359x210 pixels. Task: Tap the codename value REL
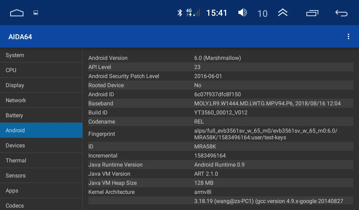199,121
